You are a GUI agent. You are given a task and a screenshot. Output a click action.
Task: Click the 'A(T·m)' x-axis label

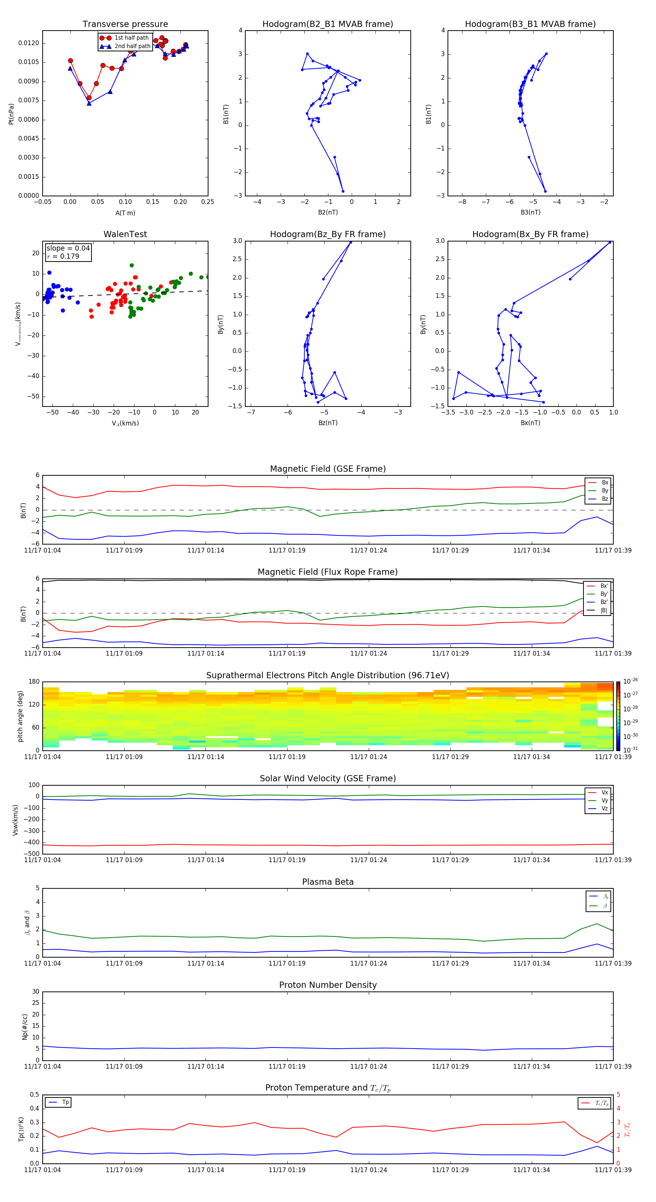125,213
